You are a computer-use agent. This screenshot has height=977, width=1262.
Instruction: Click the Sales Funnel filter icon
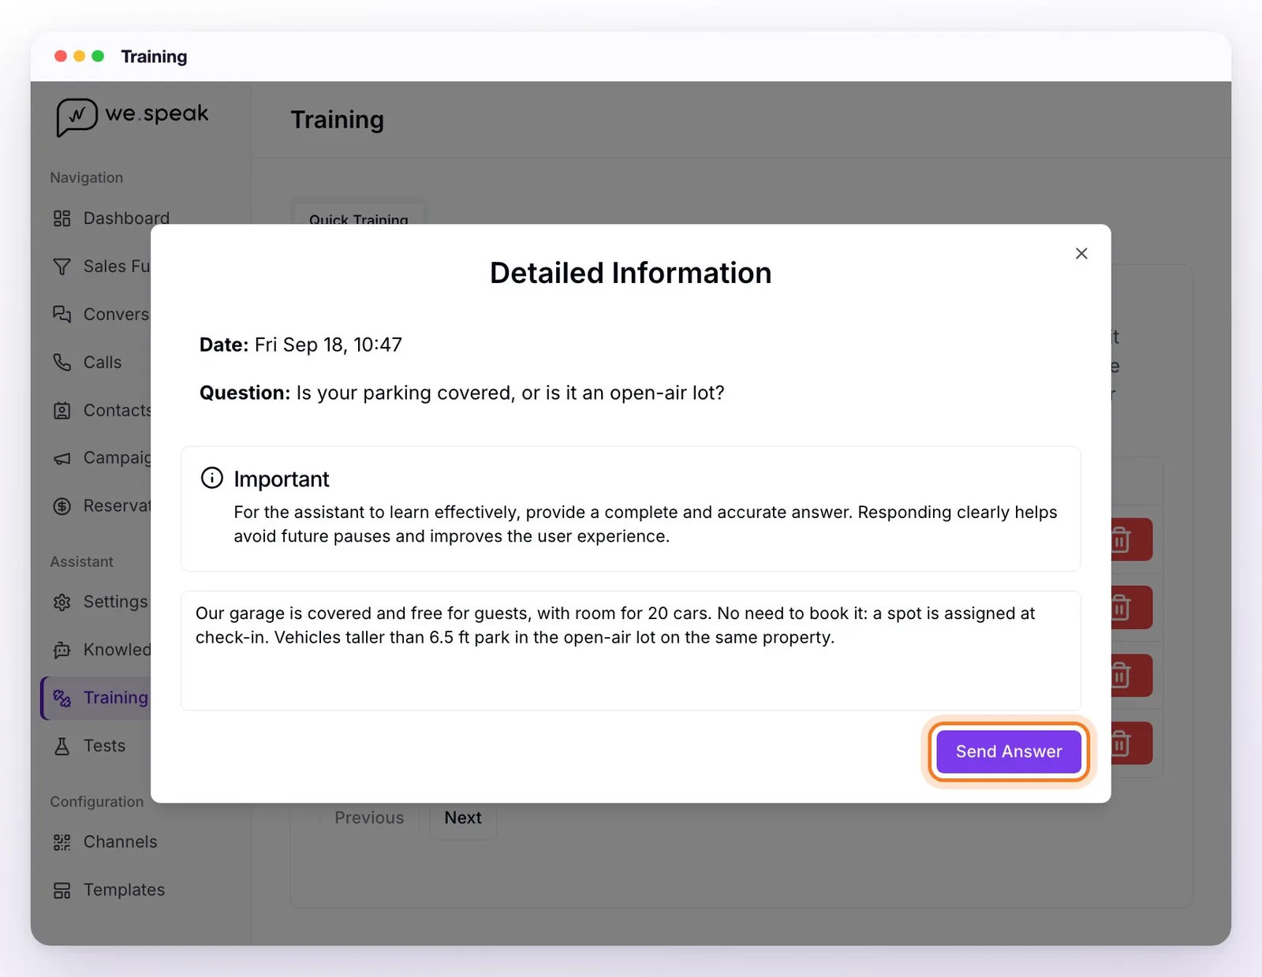pyautogui.click(x=62, y=267)
